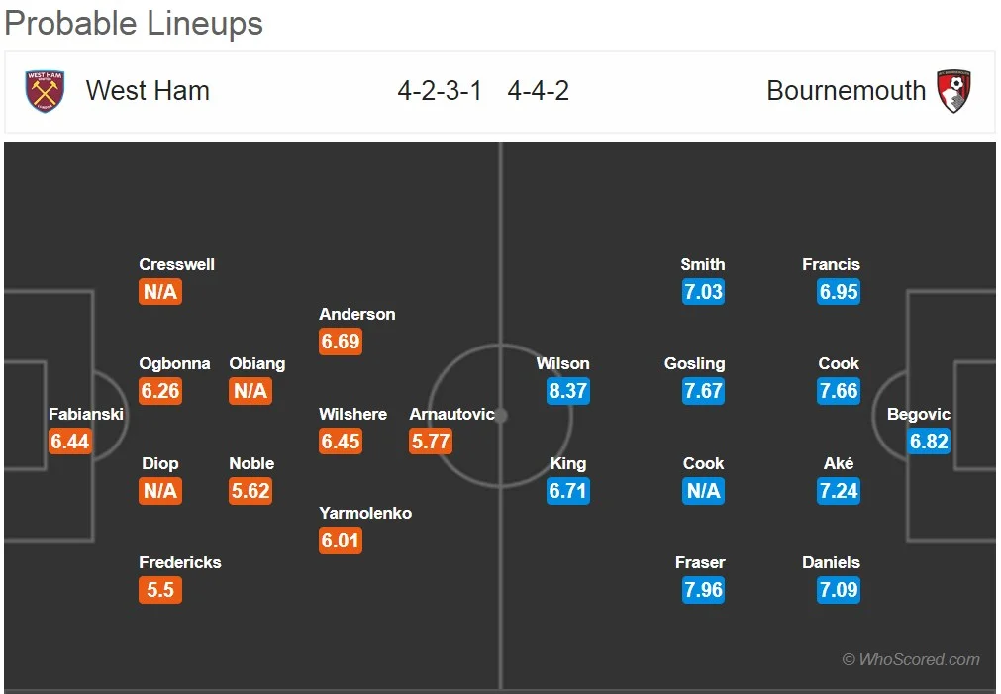The image size is (1001, 694).
Task: Open the West Ham team link
Action: coord(148,91)
